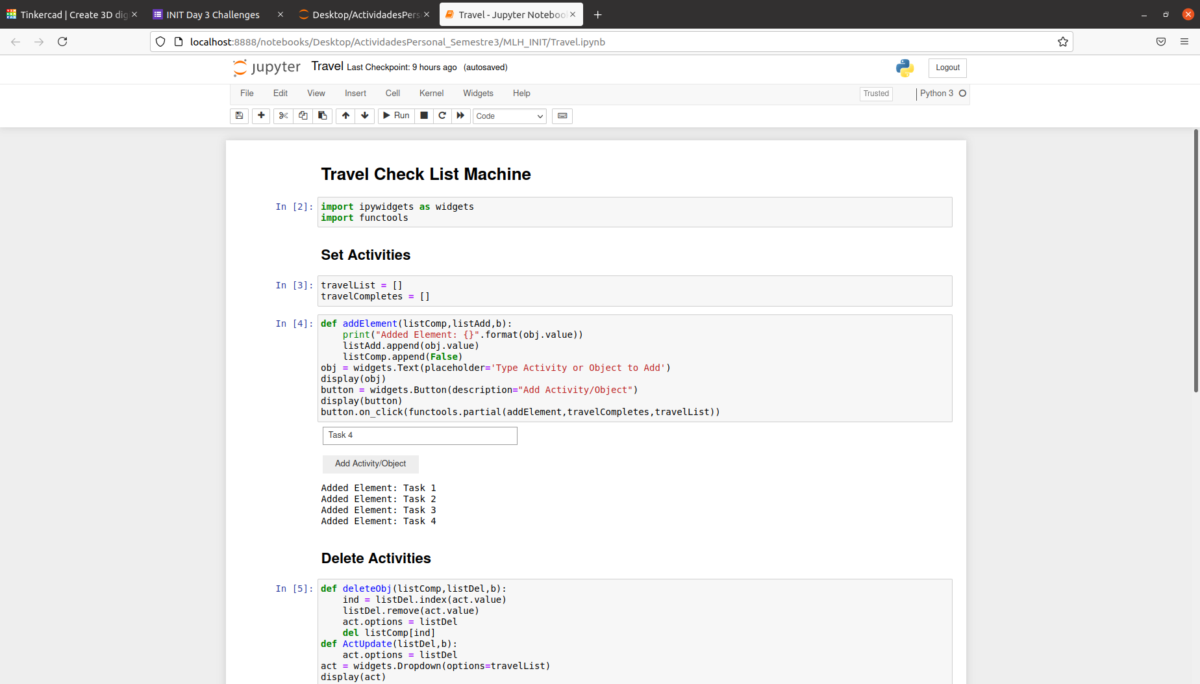The width and height of the screenshot is (1200, 684).
Task: Click the Last Checkpoint status text
Action: 402,68
